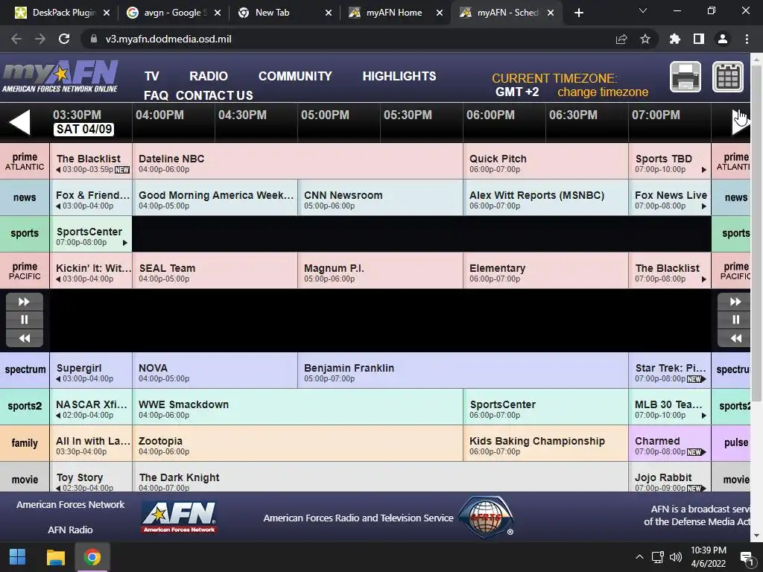Open The Dark Knight movie entry

coord(380,477)
